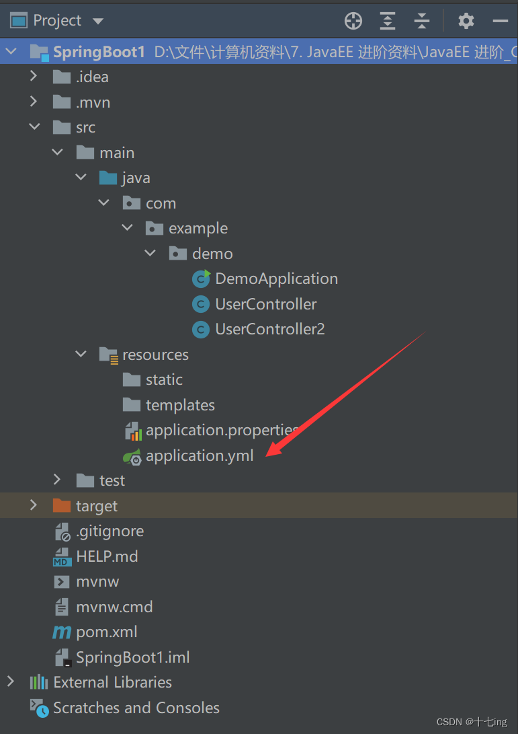The height and width of the screenshot is (734, 518).
Task: Open Scratches and Consoles
Action: (x=136, y=708)
